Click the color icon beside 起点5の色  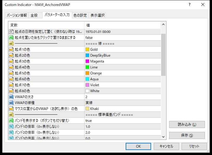(x=11, y=73)
